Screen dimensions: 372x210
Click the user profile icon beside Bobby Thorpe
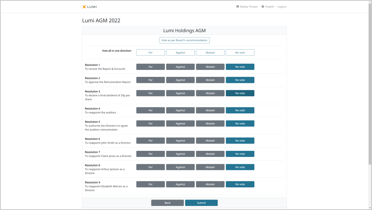coord(238,7)
